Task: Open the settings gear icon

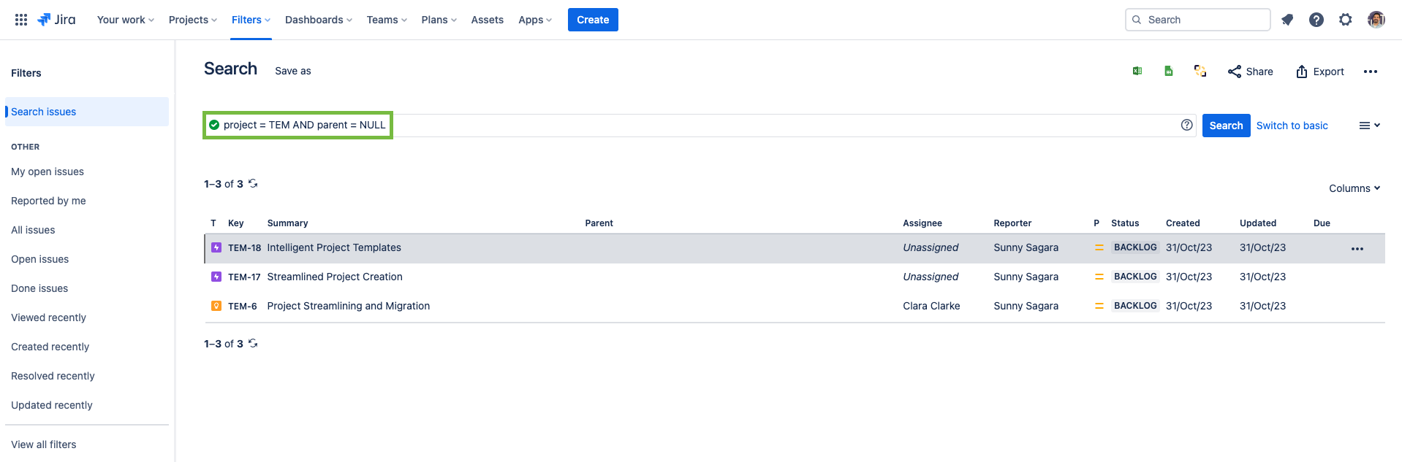Action: (x=1345, y=20)
